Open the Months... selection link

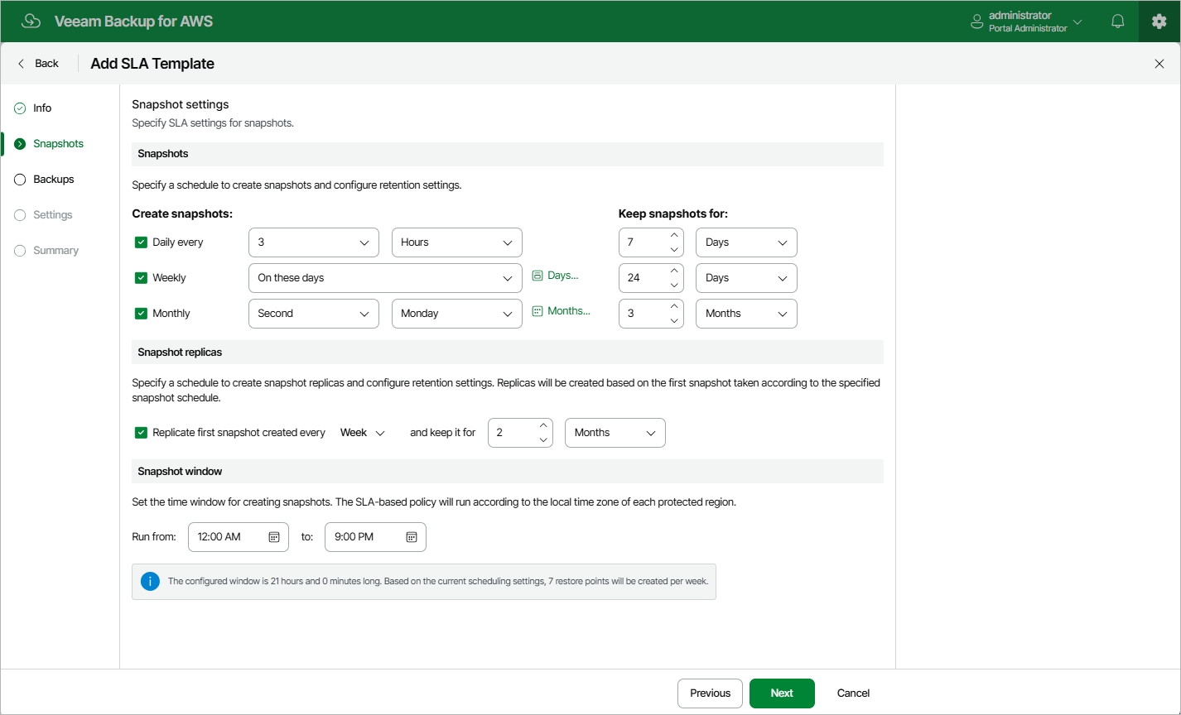562,311
